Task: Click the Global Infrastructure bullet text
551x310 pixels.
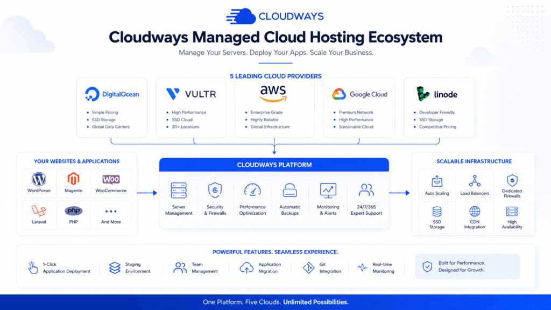Action: click(x=270, y=127)
